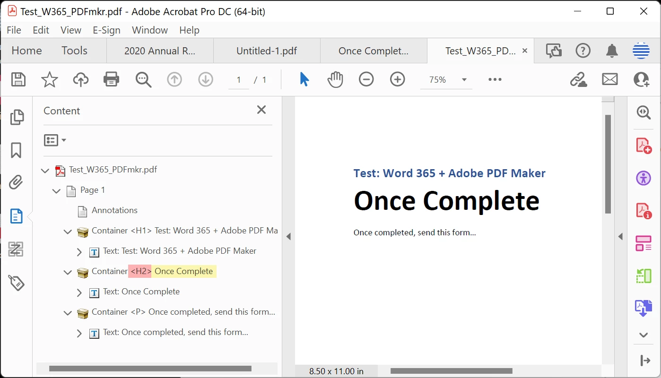Screen dimensions: 661x378
Task: Open Export PDF tool
Action: point(644,308)
